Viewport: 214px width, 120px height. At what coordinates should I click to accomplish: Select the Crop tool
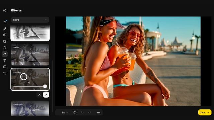pyautogui.click(x=5, y=73)
